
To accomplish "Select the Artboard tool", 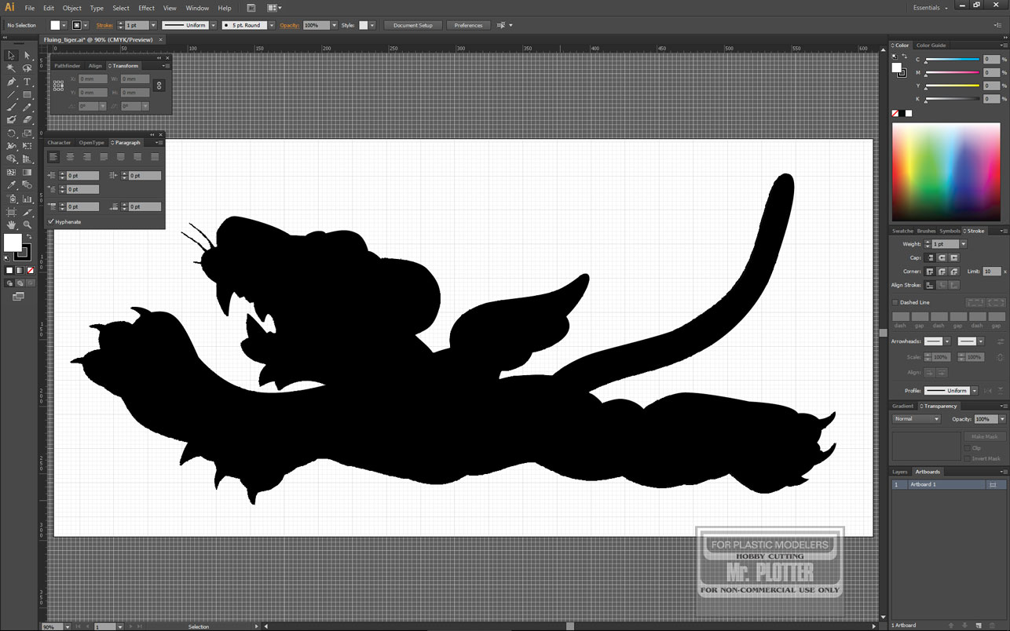I will tap(11, 212).
